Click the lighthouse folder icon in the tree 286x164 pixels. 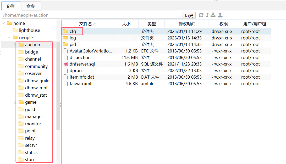point(15,30)
